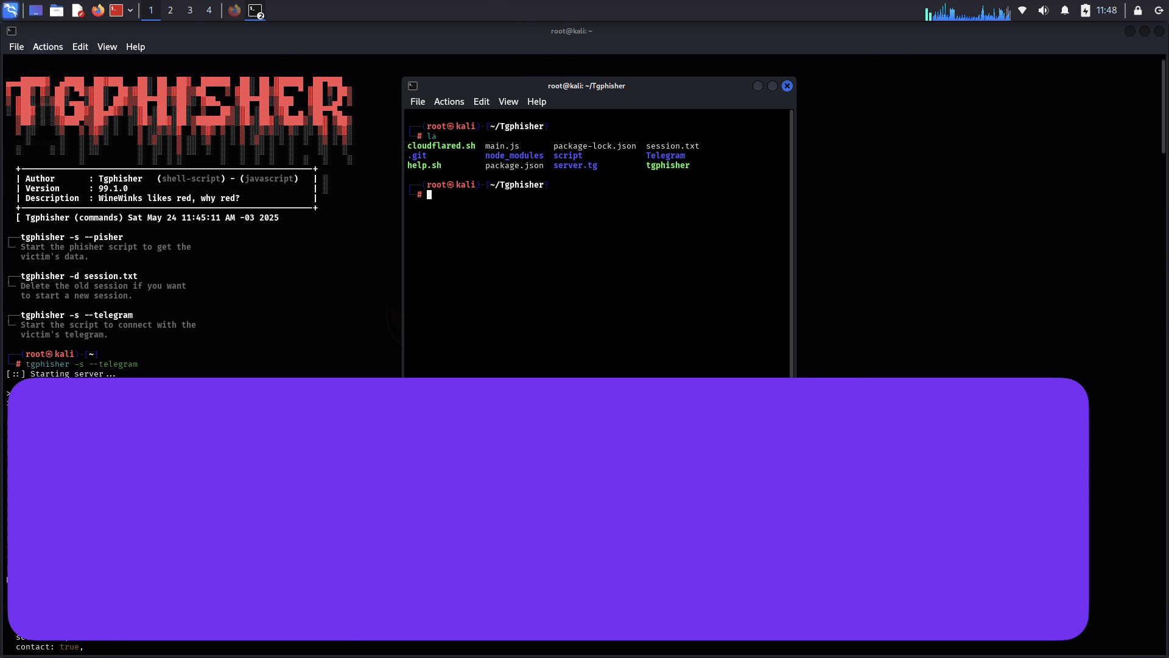Open the volume control speaker icon
Screen dimensions: 1169x658
pyautogui.click(x=1044, y=10)
